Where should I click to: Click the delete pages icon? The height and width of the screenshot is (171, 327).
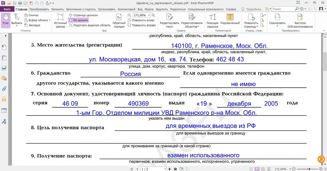[x=262, y=20]
